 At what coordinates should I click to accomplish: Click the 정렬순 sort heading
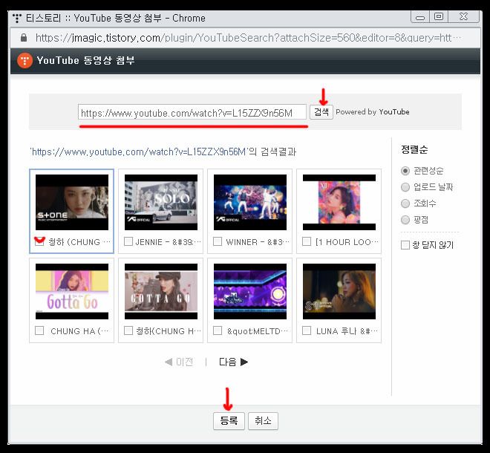pyautogui.click(x=414, y=149)
